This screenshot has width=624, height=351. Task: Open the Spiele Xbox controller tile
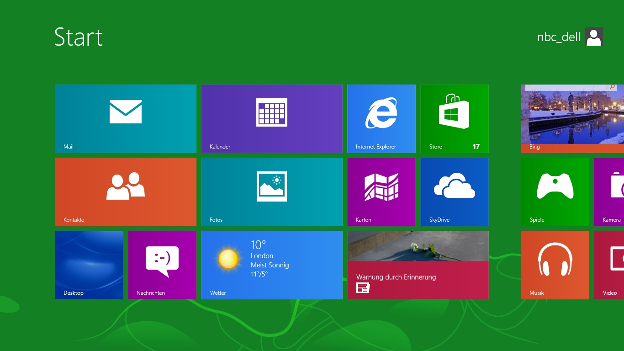(555, 192)
